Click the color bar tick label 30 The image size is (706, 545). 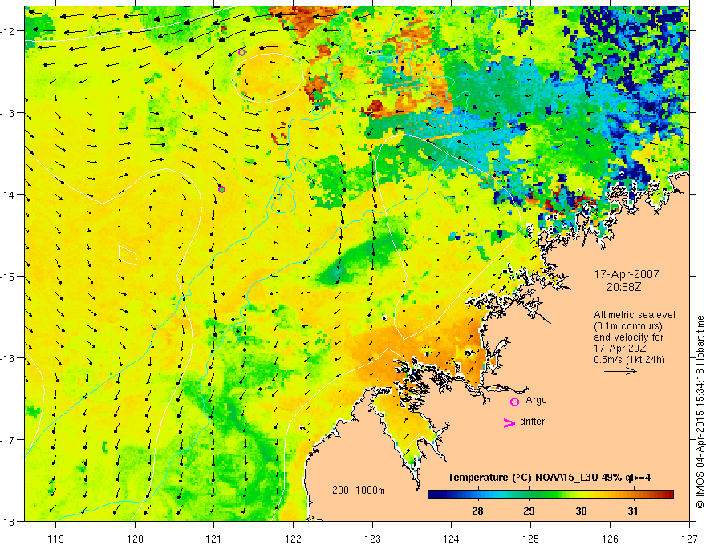582,511
